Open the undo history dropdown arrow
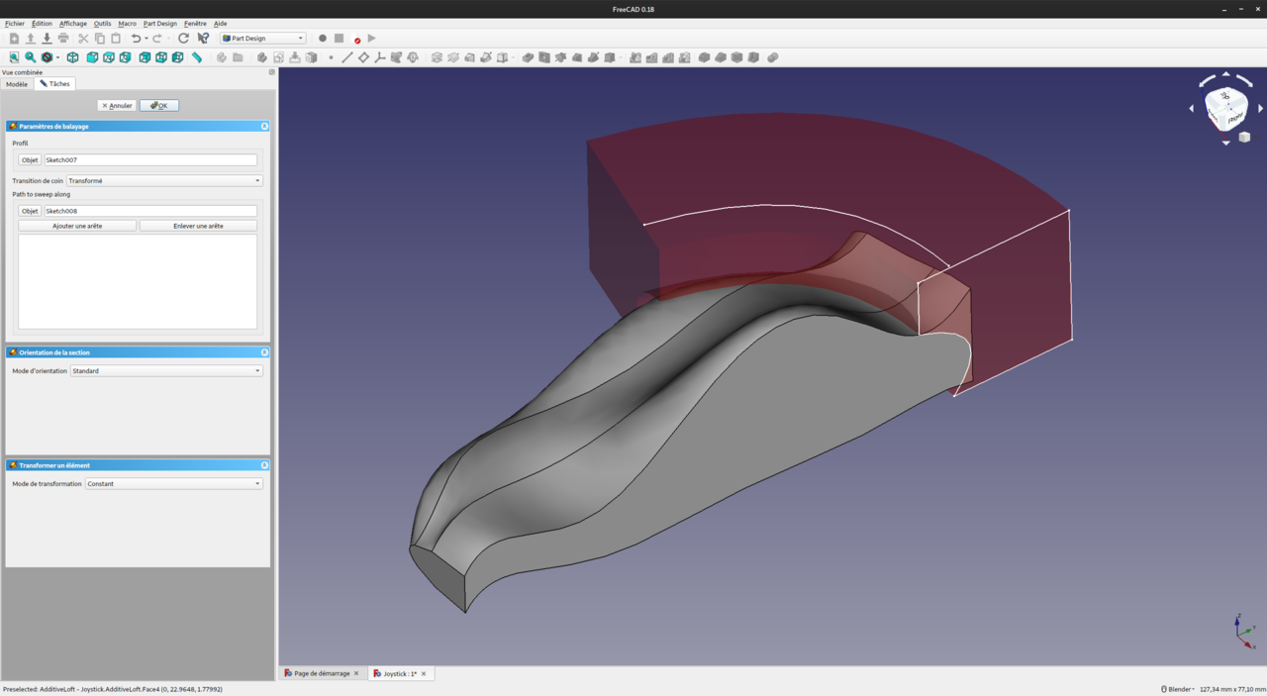Image resolution: width=1267 pixels, height=696 pixels. pos(146,39)
